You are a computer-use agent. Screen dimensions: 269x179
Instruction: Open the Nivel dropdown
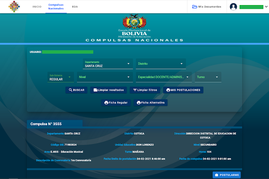point(105,77)
